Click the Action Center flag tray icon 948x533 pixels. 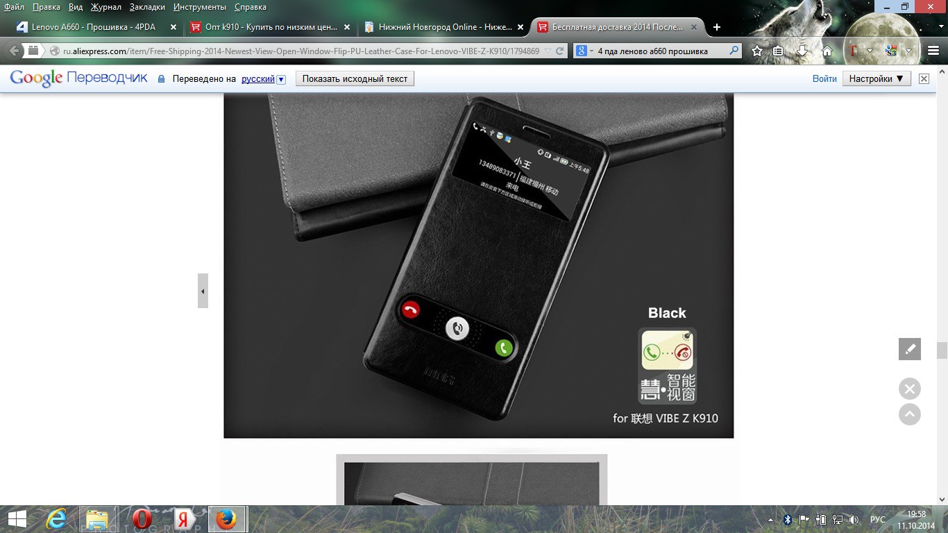pos(804,520)
